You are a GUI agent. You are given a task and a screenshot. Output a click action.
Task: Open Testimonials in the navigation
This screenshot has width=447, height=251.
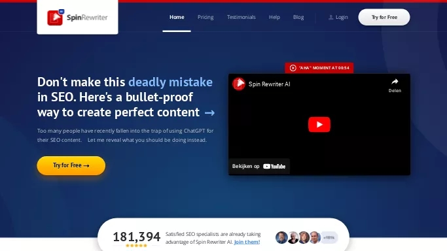(241, 17)
